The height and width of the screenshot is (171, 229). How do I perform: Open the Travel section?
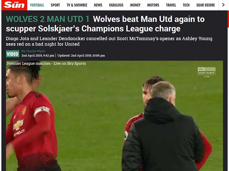pos(171,5)
